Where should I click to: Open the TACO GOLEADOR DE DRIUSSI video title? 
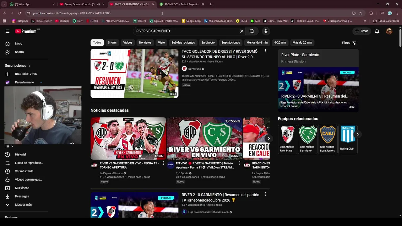220,54
